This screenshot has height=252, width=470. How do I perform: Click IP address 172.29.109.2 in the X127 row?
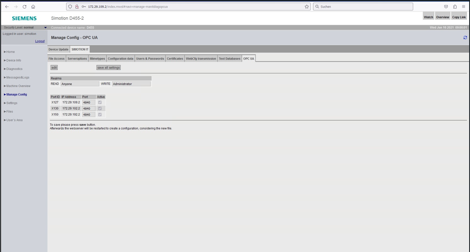pyautogui.click(x=71, y=102)
